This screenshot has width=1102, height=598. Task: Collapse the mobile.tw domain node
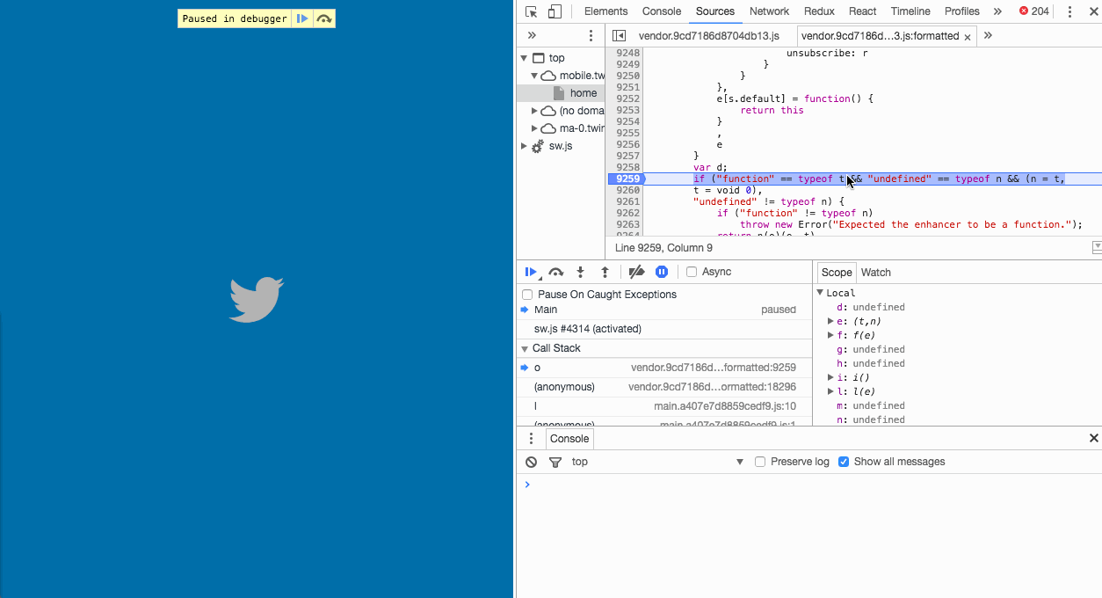(534, 76)
